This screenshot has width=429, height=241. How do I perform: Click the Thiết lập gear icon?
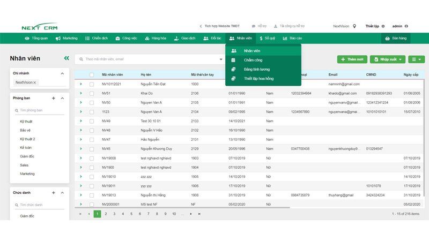pos(383,26)
